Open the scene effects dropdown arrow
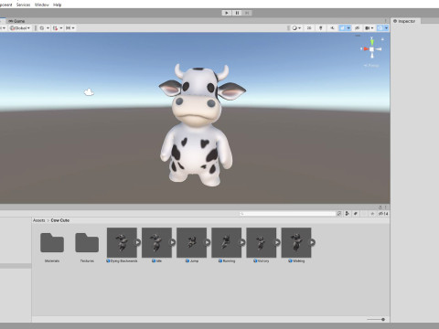This screenshot has width=439, height=329. coord(348,28)
